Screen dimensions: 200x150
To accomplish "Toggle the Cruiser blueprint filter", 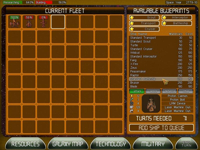I will pos(144,29).
